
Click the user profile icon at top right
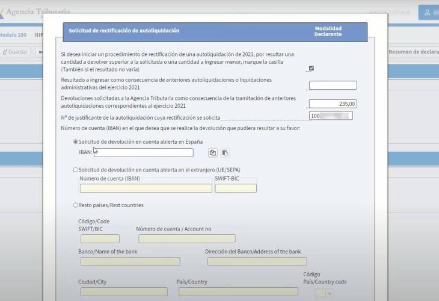[428, 13]
